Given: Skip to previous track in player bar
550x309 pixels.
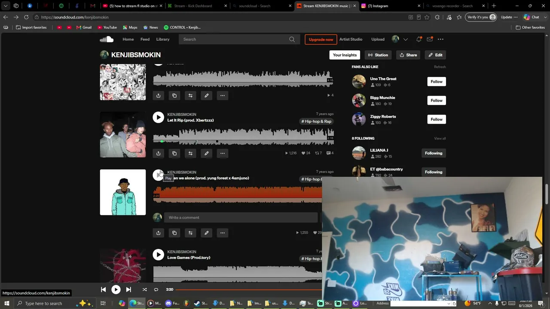Looking at the screenshot, I should point(103,290).
